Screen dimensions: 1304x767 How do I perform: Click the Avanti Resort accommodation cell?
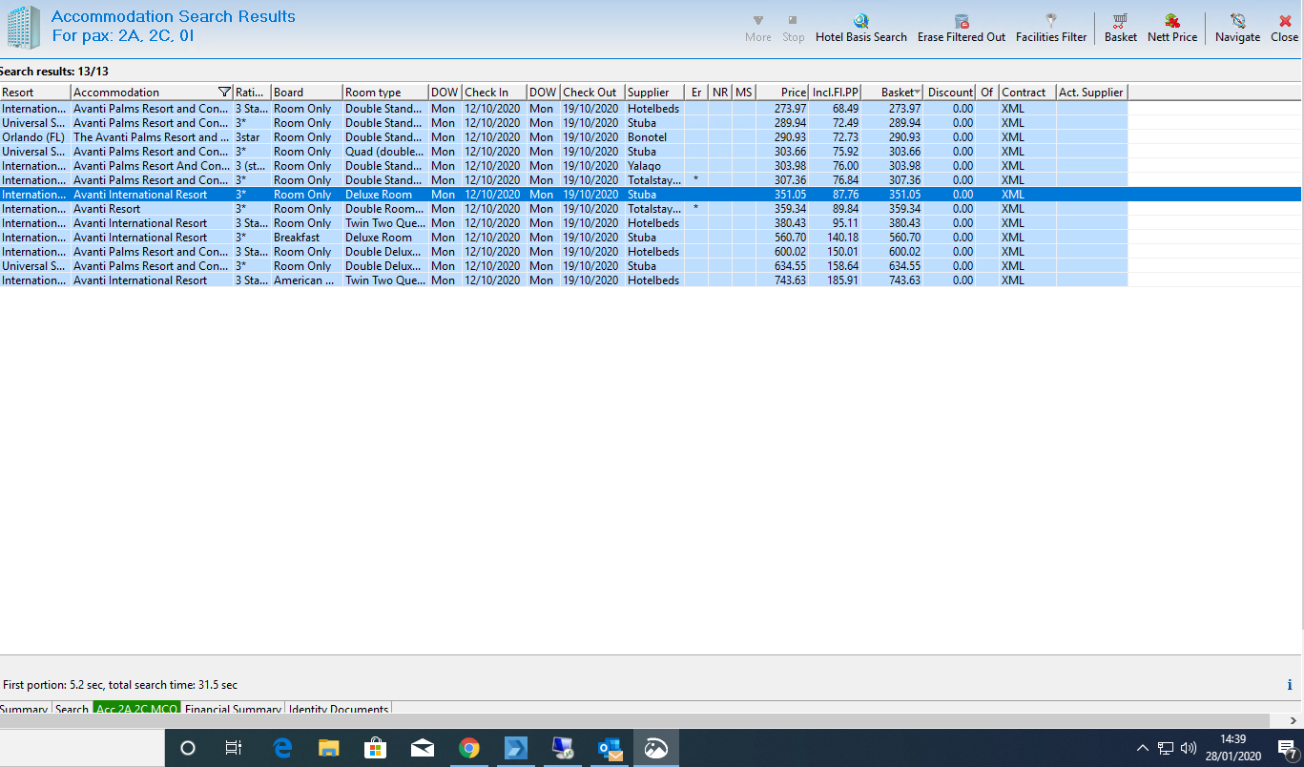(152, 209)
